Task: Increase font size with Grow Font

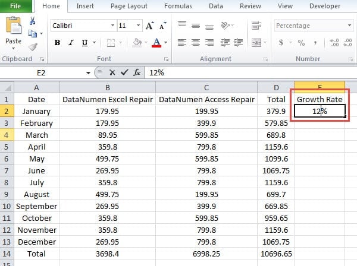Action: [150, 26]
